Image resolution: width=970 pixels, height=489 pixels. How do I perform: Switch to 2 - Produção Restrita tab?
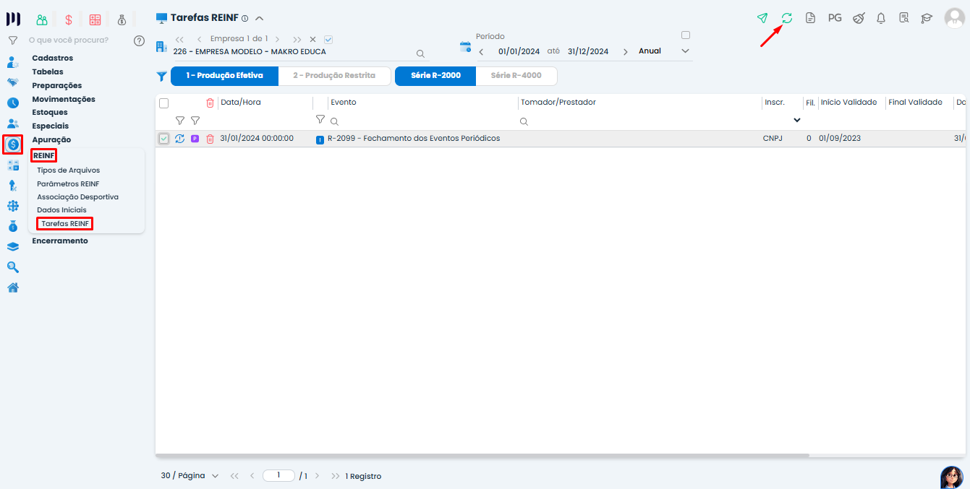(x=334, y=76)
